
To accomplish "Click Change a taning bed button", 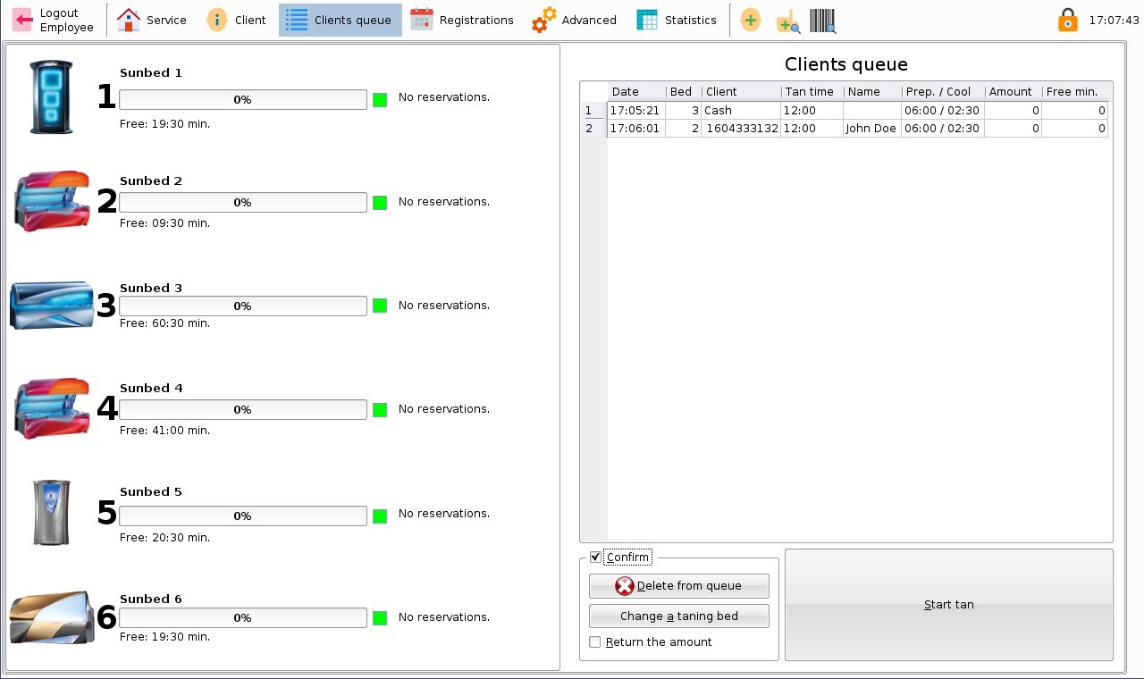I will point(678,616).
